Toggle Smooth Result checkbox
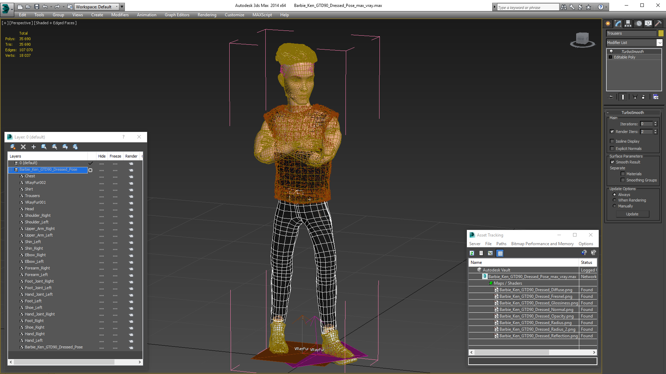Viewport: 666px width, 374px height. [x=612, y=162]
